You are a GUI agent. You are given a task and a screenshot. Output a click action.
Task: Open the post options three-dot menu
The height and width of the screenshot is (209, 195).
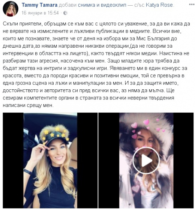pyautogui.click(x=192, y=5)
